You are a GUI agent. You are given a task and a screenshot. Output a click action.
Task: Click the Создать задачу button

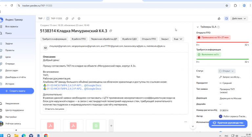(17, 91)
